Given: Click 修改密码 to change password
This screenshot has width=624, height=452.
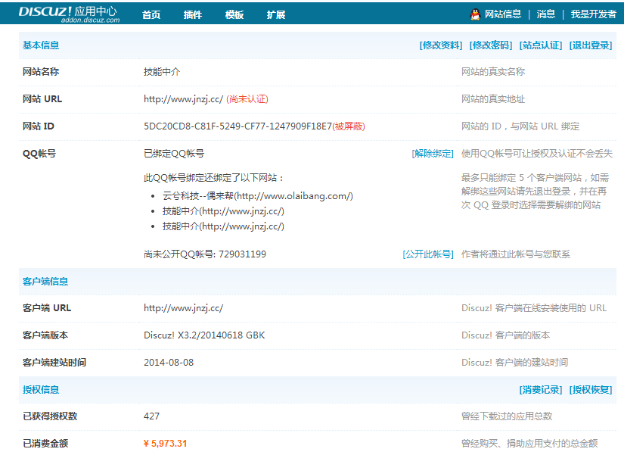Looking at the screenshot, I should (x=491, y=45).
